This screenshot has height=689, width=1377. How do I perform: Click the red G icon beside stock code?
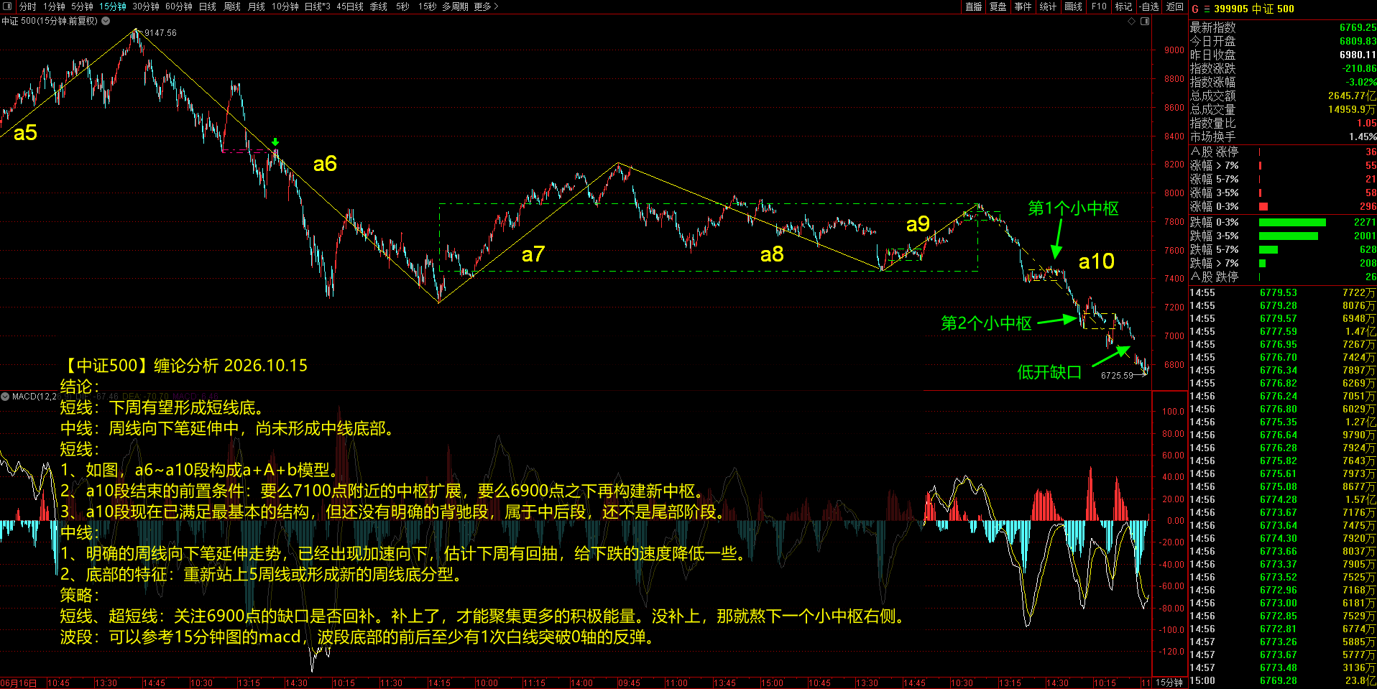[x=1195, y=9]
